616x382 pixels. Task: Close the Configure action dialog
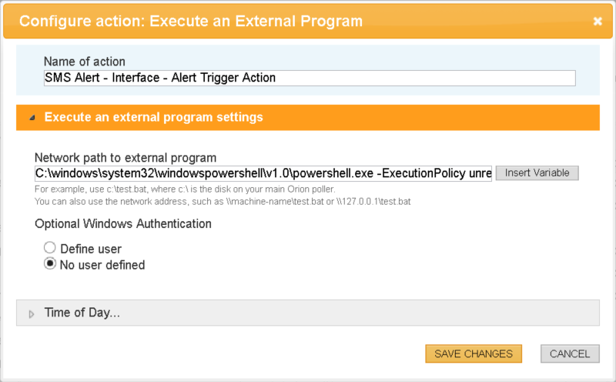(598, 22)
